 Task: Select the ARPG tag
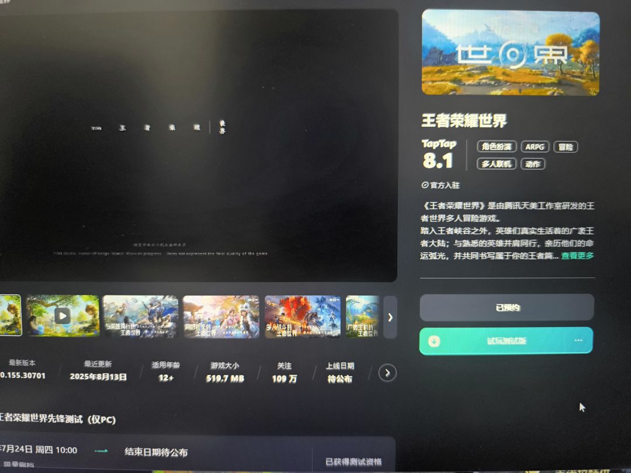tap(535, 147)
